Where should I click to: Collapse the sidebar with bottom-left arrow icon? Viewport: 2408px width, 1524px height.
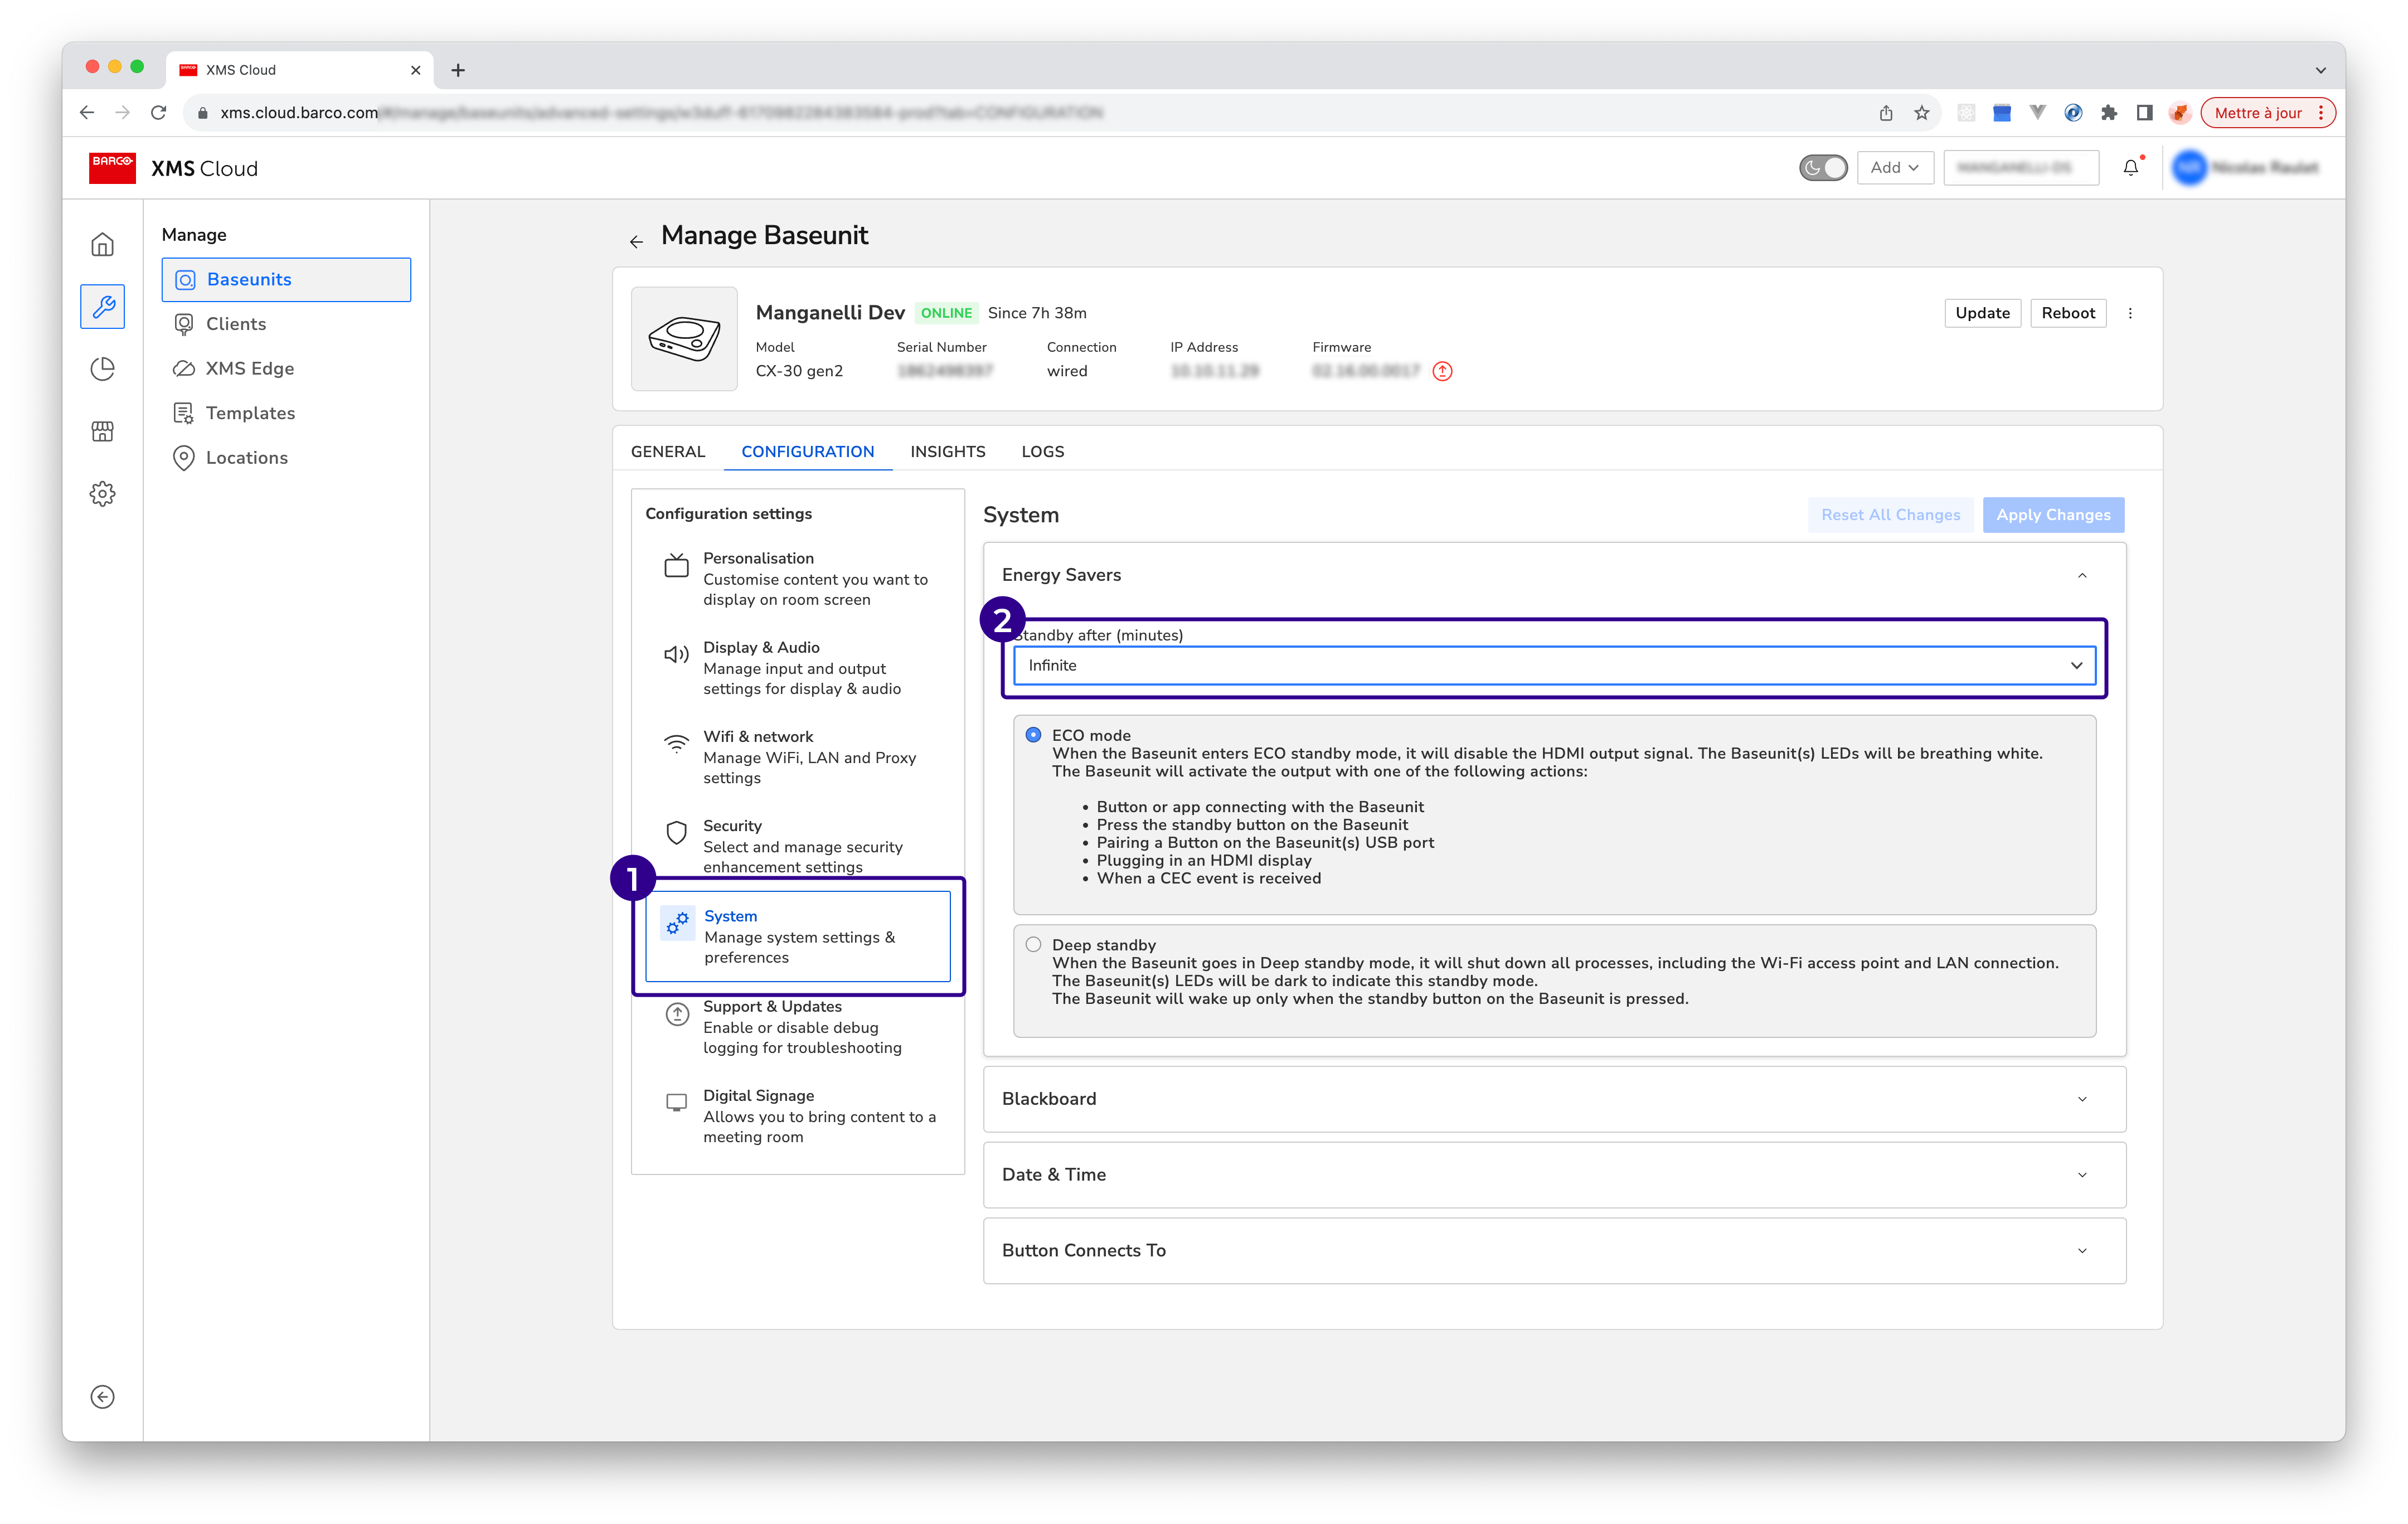pyautogui.click(x=102, y=1397)
